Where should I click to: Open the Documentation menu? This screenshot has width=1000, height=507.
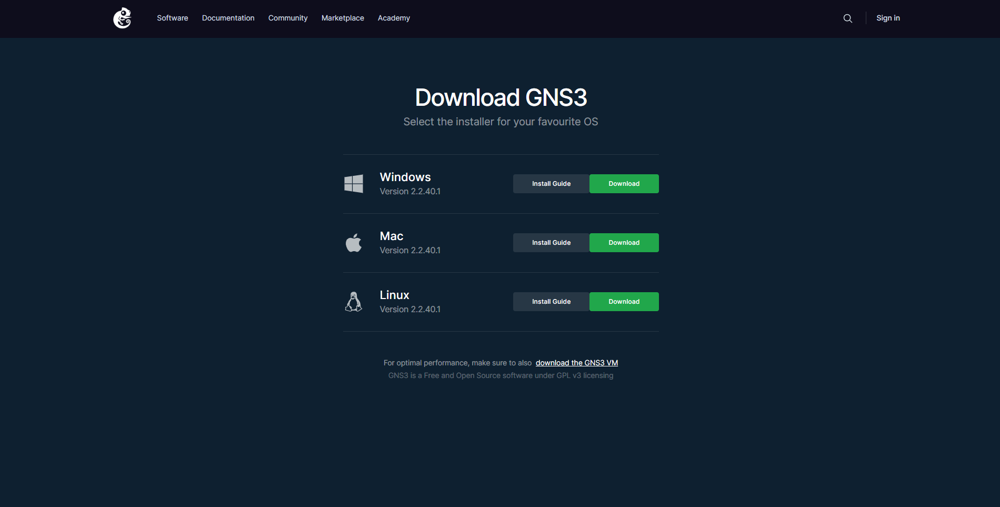[228, 18]
